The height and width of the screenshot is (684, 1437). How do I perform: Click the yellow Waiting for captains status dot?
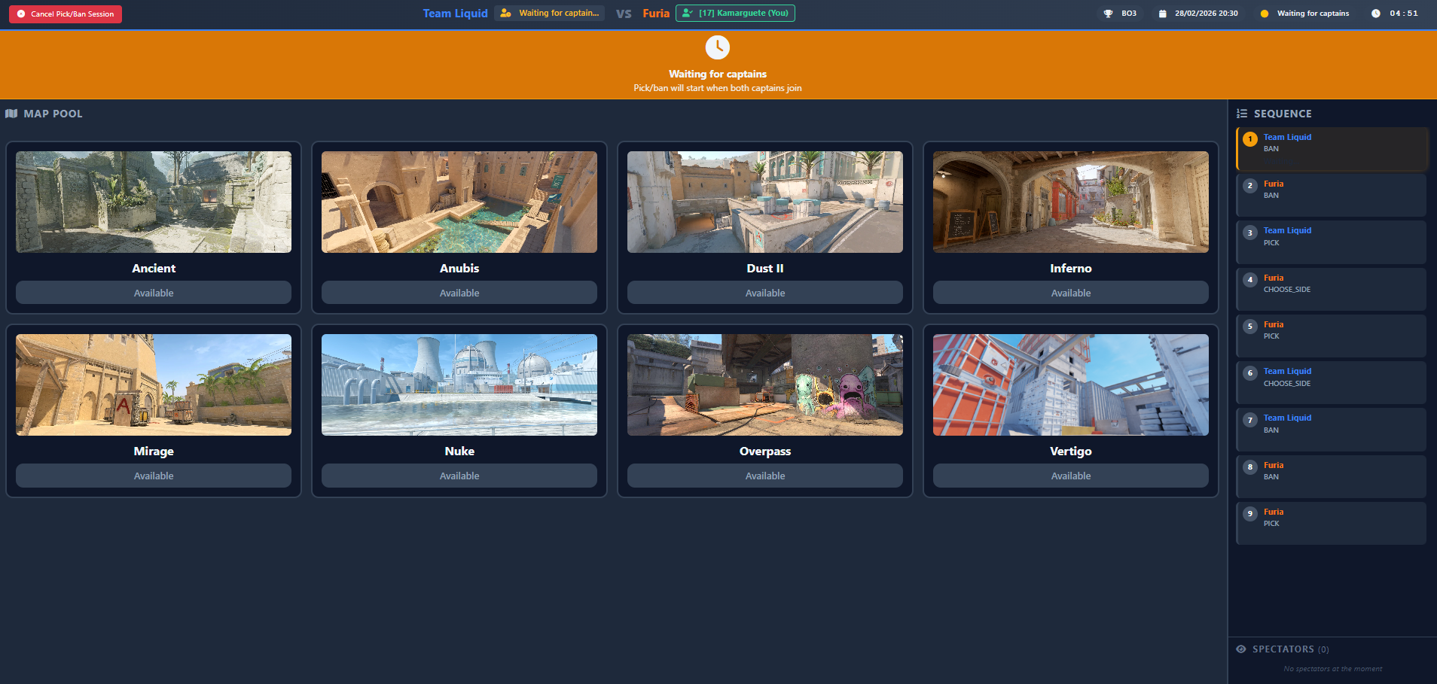(x=1265, y=14)
